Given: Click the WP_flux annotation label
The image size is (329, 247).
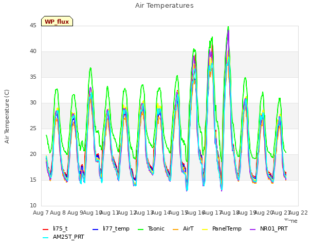Looking at the screenshot, I should click(57, 22).
